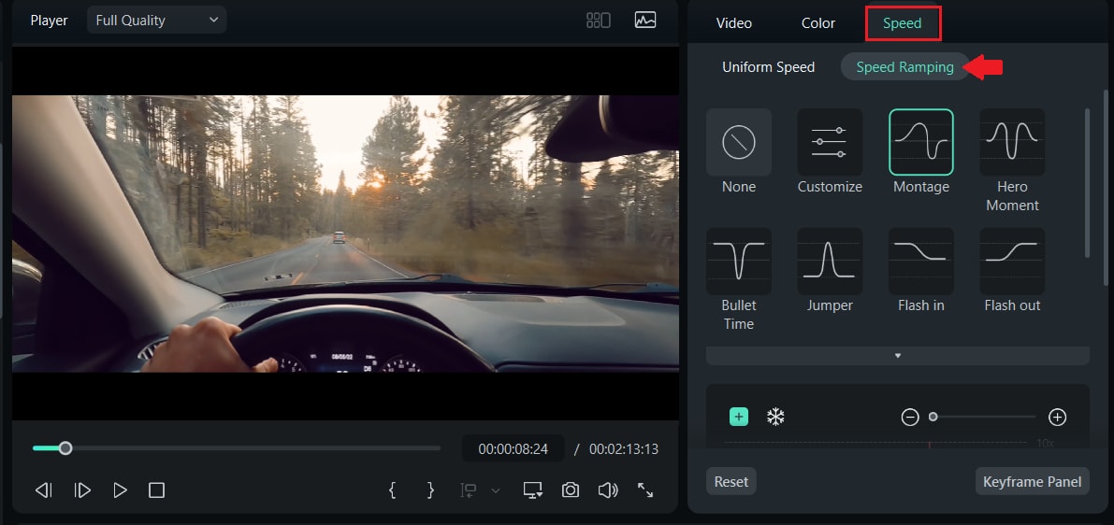This screenshot has height=525, width=1114.
Task: Open the display settings monitor icon
Action: tap(533, 490)
